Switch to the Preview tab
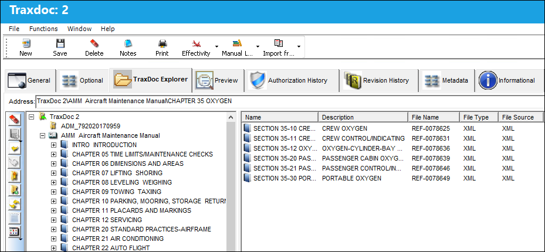Image resolution: width=545 pixels, height=252 pixels. click(x=218, y=80)
